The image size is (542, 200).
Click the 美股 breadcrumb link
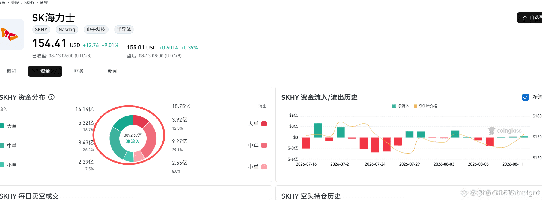coord(15,2)
